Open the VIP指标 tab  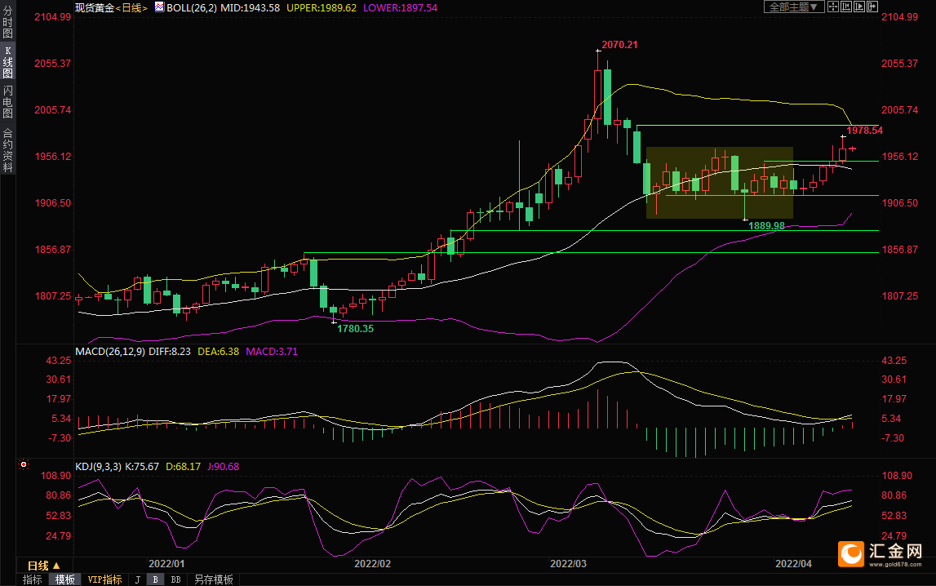(104, 579)
